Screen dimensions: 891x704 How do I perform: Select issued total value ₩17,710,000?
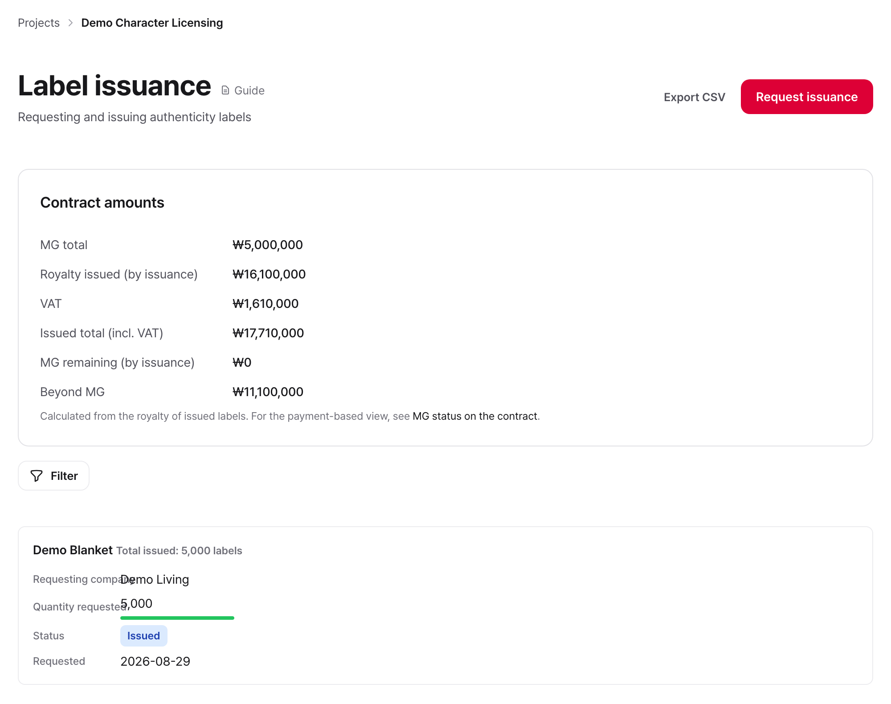(x=268, y=333)
